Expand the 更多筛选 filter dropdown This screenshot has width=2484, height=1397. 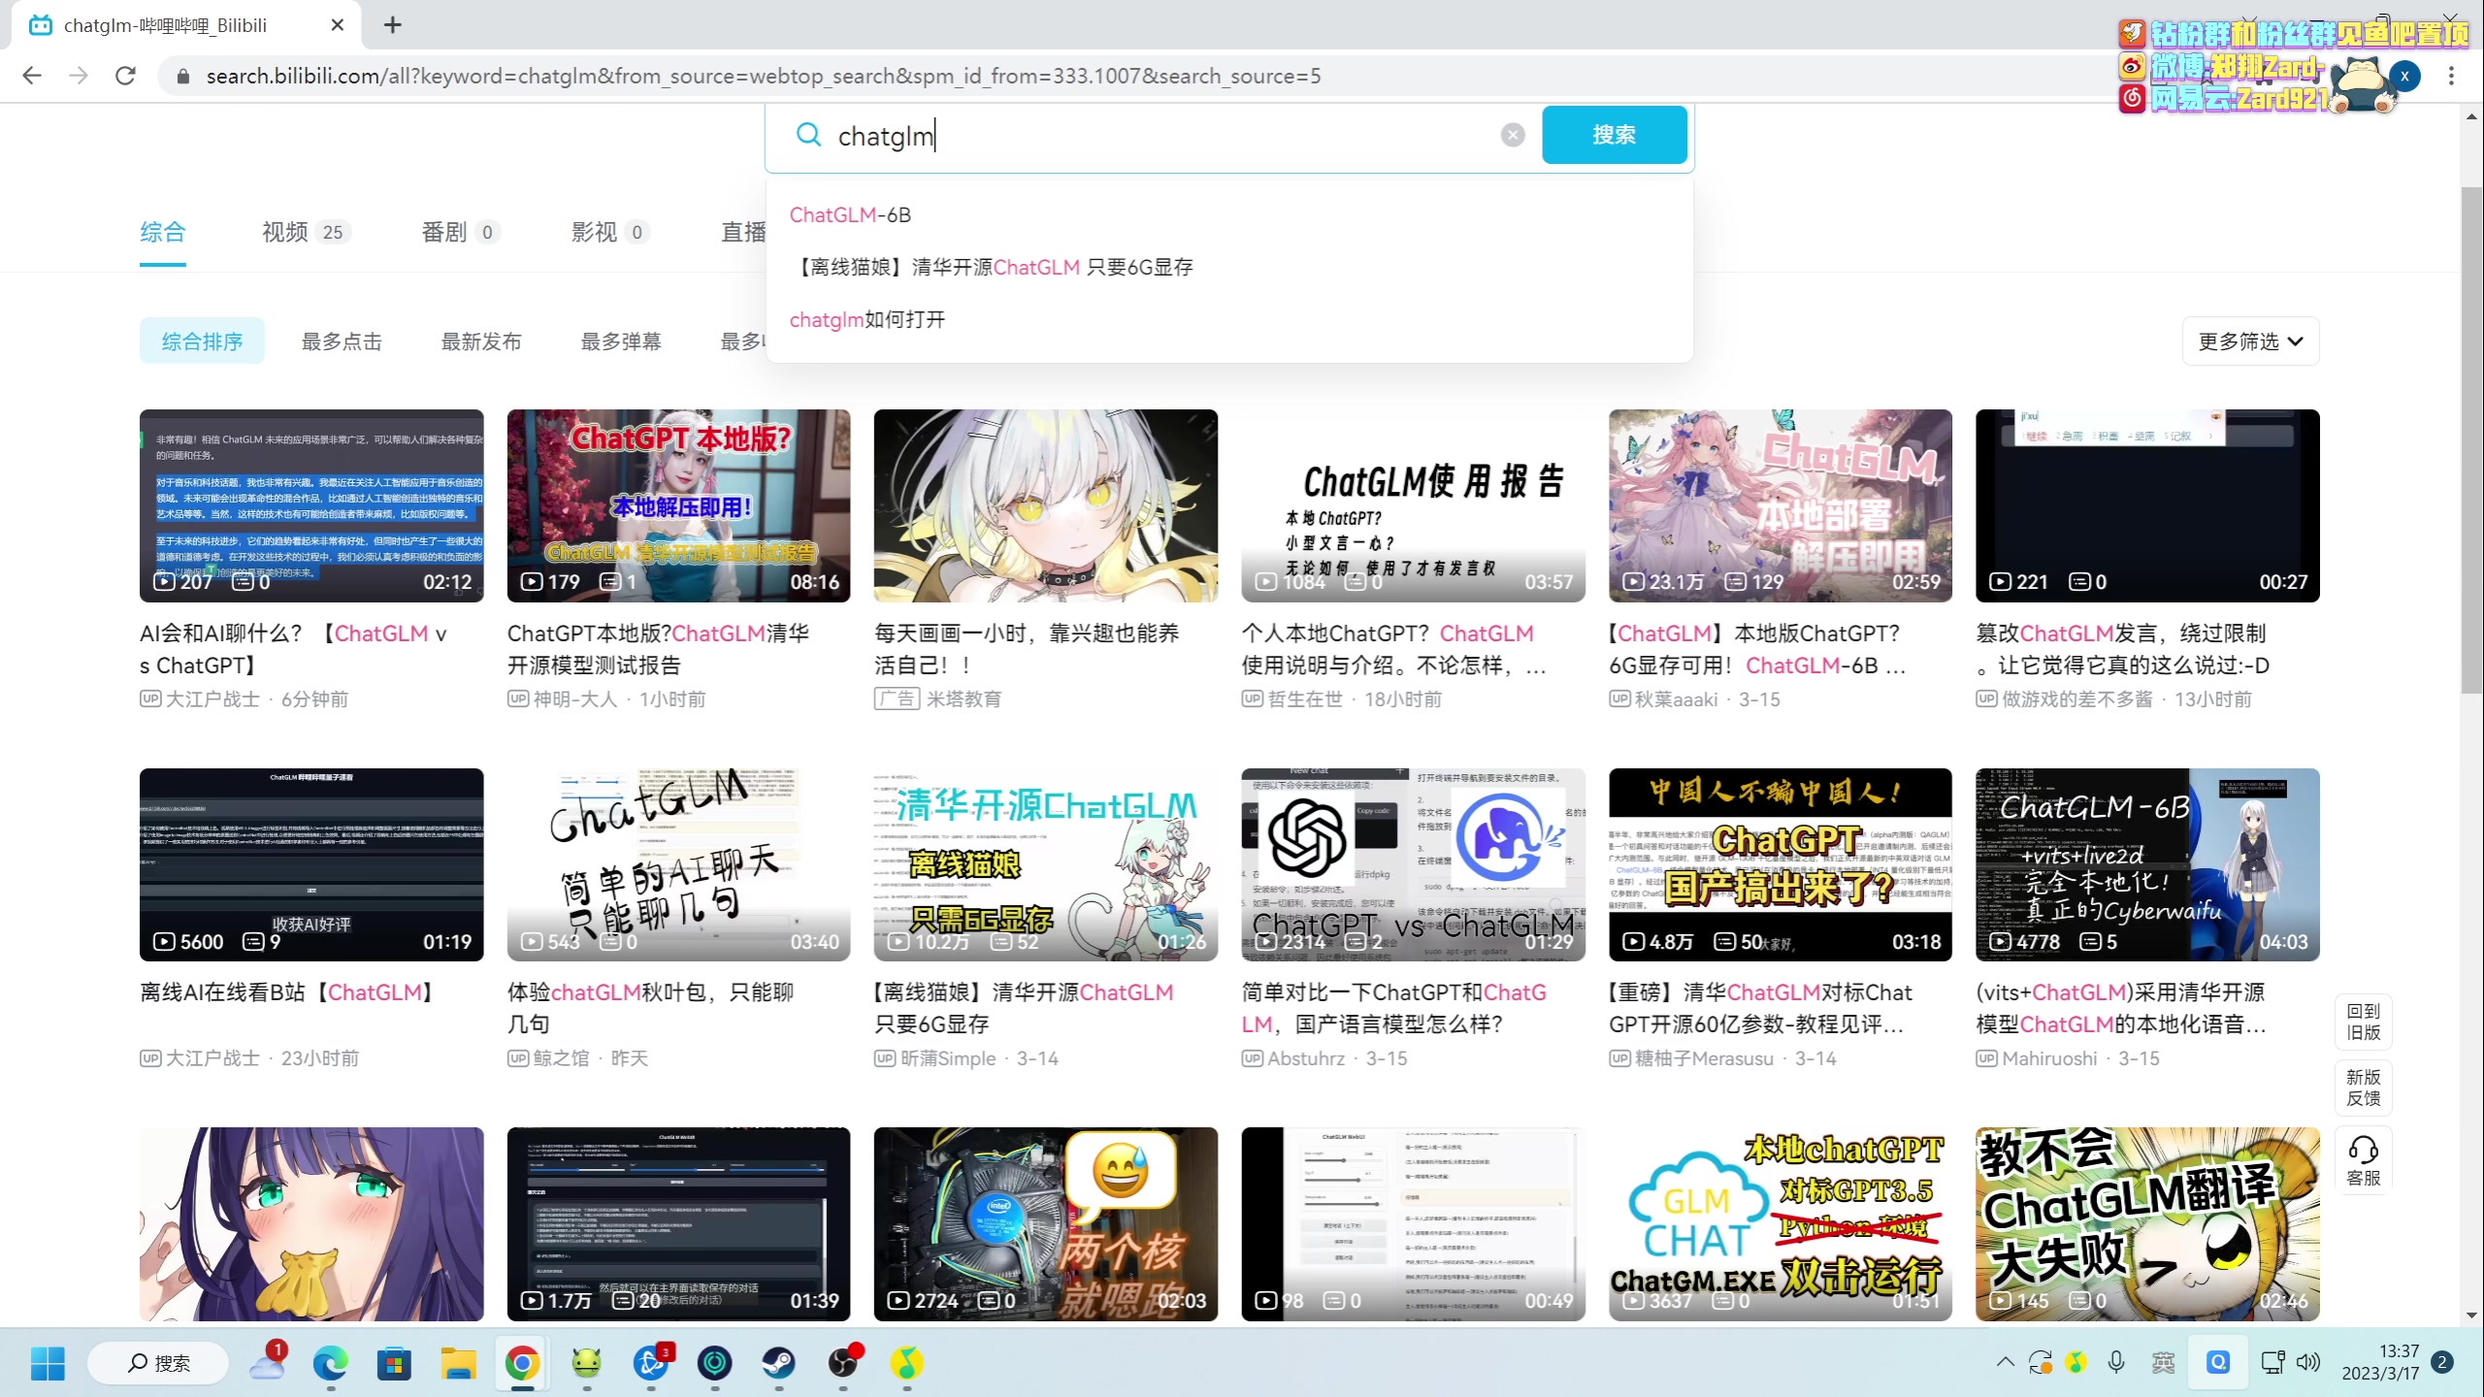pos(2249,341)
